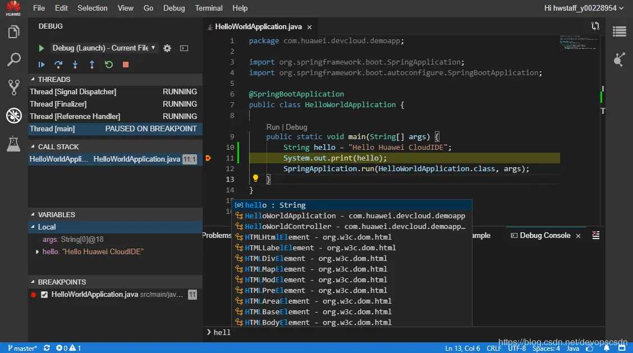Viewport: 633px width, 353px height.
Task: Open the Explorer files icon in sidebar
Action: pyautogui.click(x=13, y=32)
